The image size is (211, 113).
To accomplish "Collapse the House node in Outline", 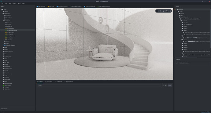I will 181,40.
